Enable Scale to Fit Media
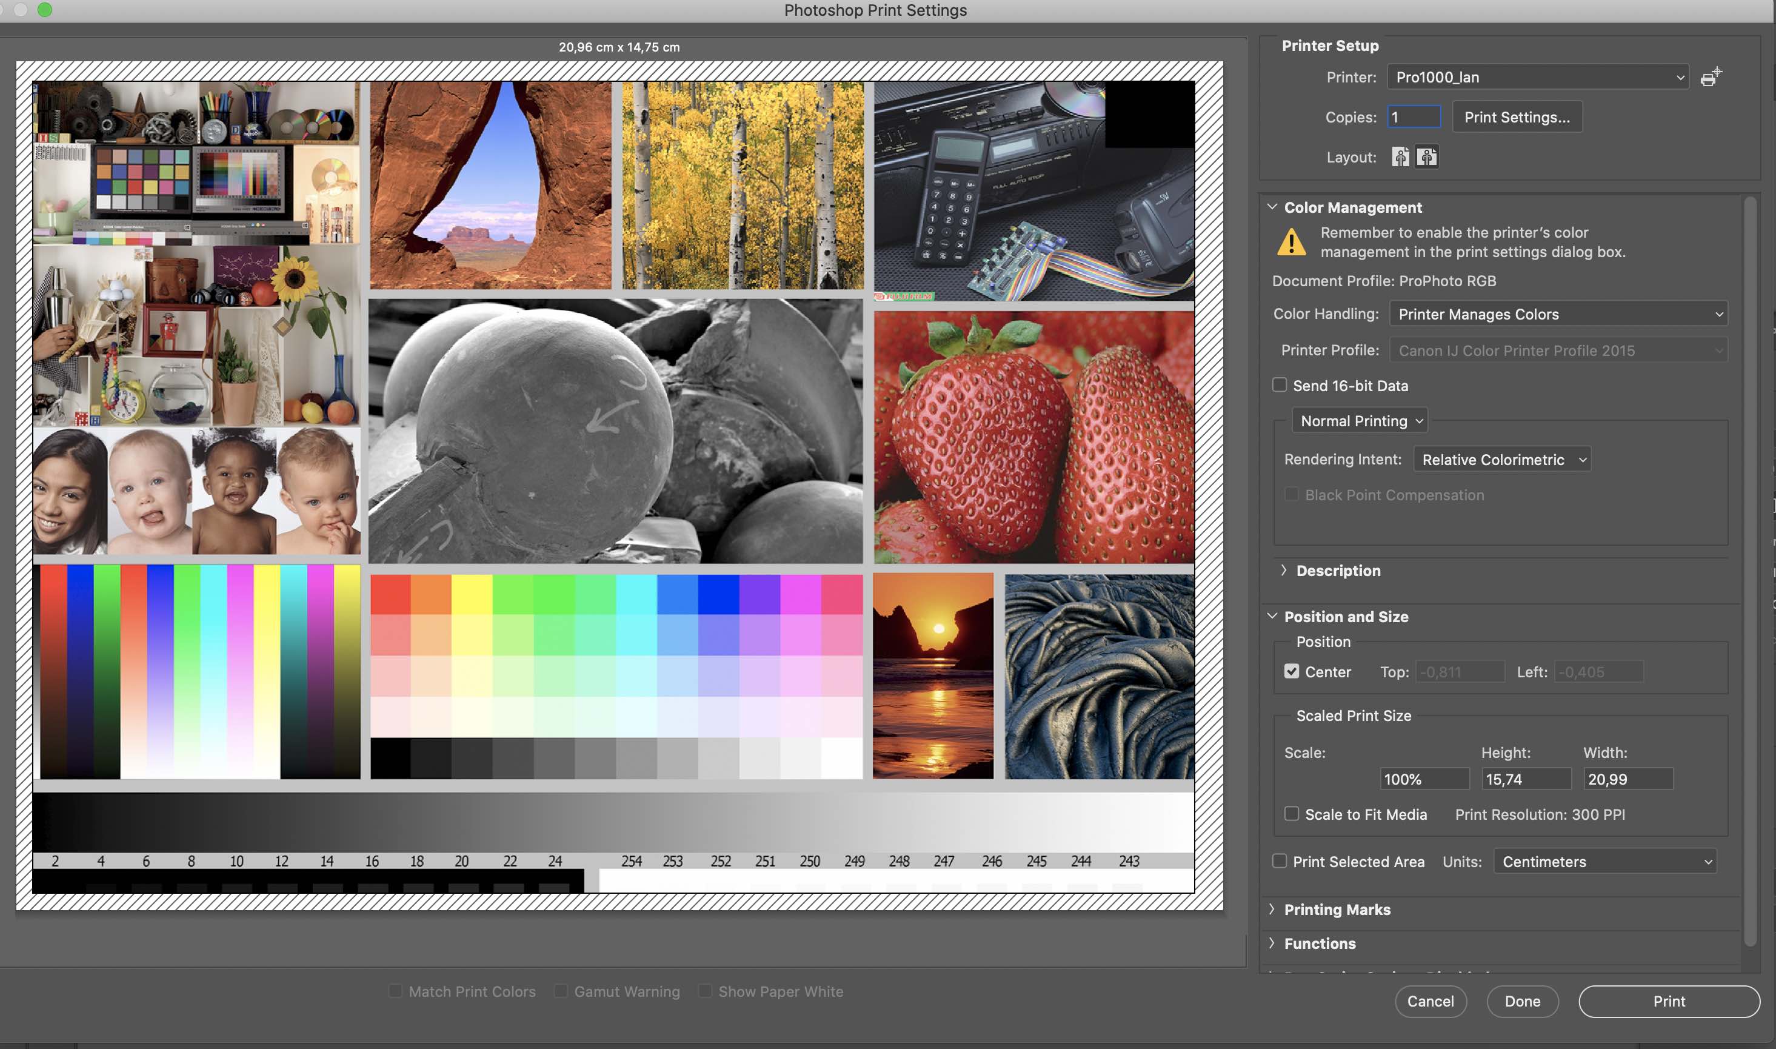Image resolution: width=1776 pixels, height=1049 pixels. click(x=1291, y=814)
